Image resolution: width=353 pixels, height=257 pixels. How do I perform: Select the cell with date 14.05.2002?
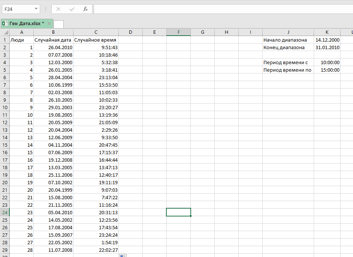53,220
